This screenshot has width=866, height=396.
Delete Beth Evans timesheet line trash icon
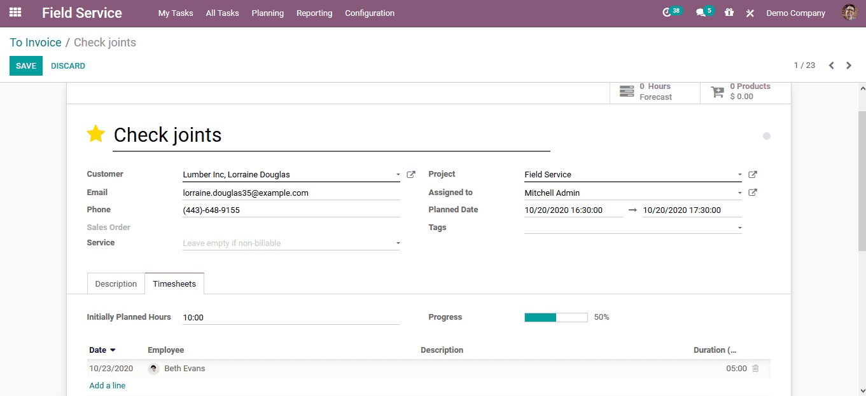tap(755, 368)
